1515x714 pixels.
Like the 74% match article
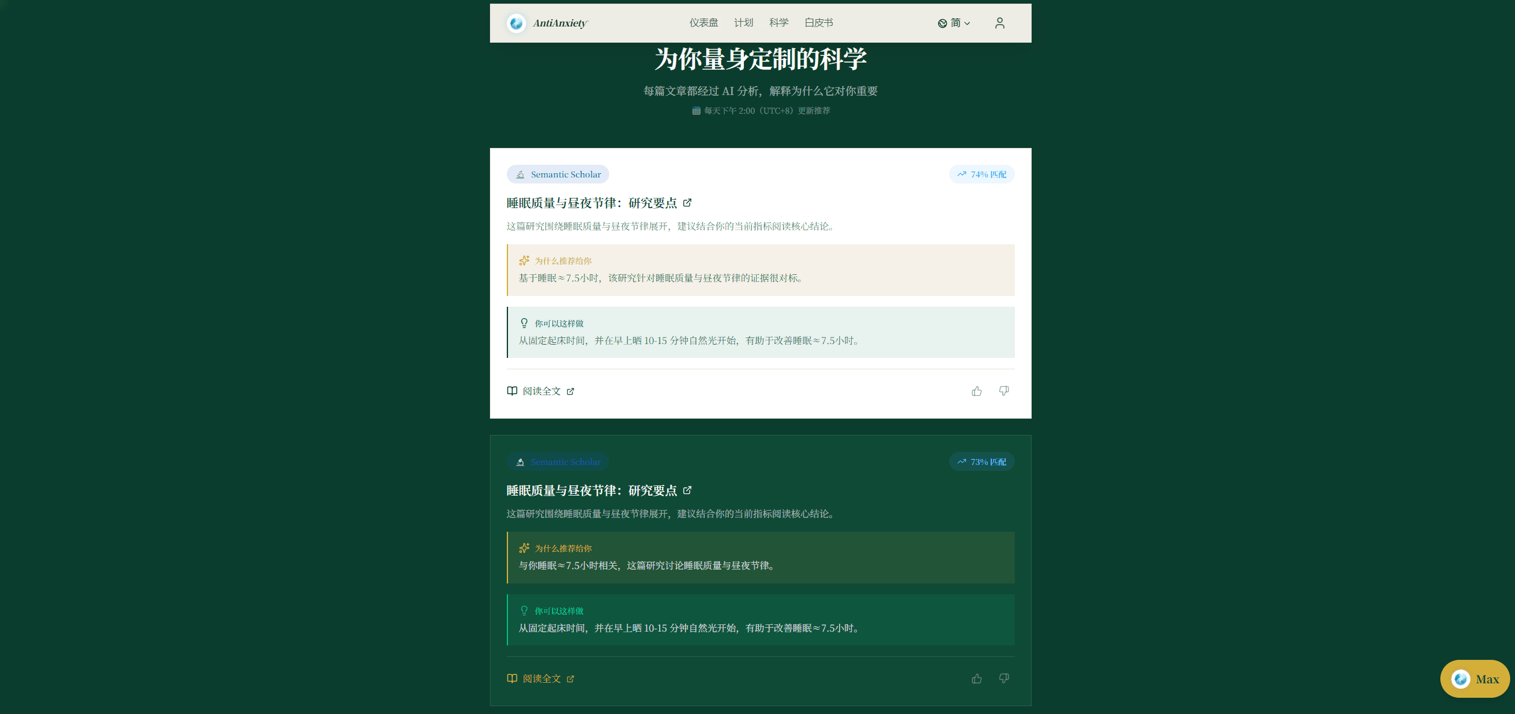tap(977, 391)
